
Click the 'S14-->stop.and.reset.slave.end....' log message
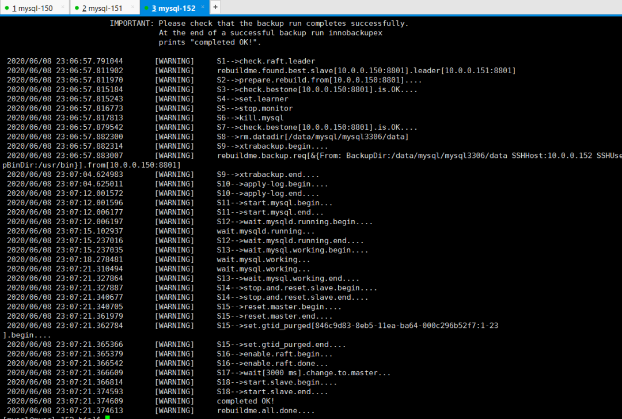pos(293,297)
